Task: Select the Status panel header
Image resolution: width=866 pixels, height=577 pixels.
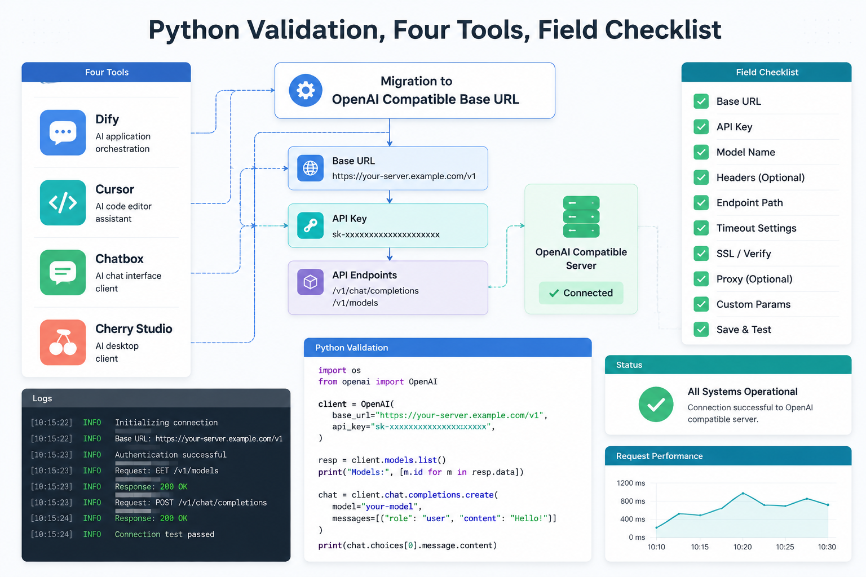Action: click(728, 365)
